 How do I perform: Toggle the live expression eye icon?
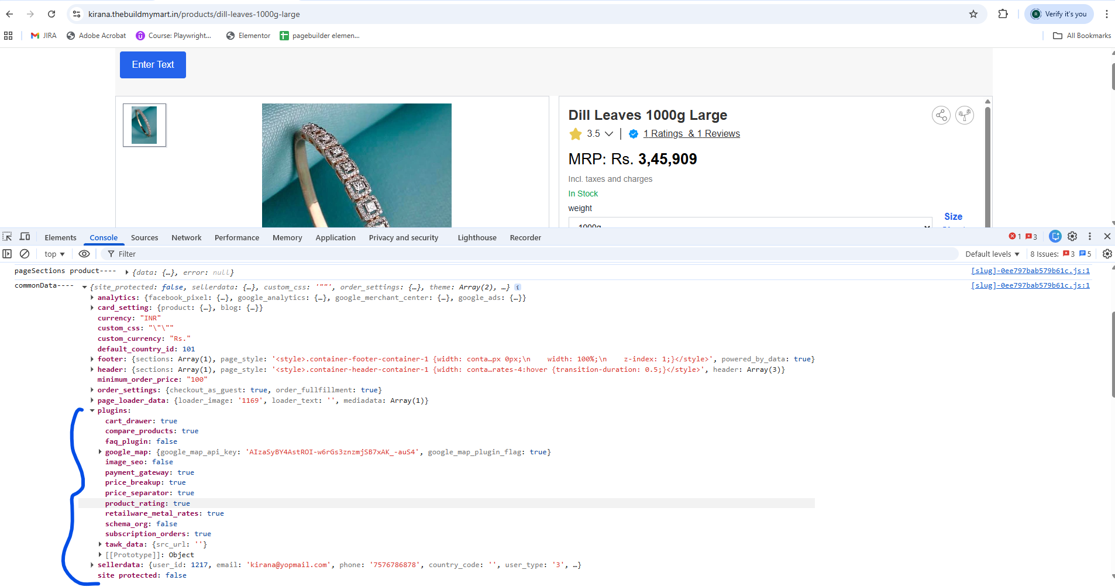84,254
